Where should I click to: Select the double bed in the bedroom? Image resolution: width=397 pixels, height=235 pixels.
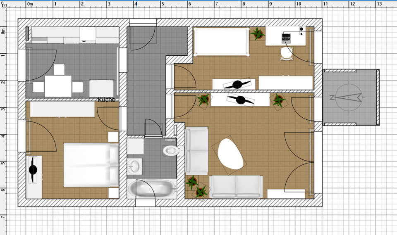click(90, 164)
